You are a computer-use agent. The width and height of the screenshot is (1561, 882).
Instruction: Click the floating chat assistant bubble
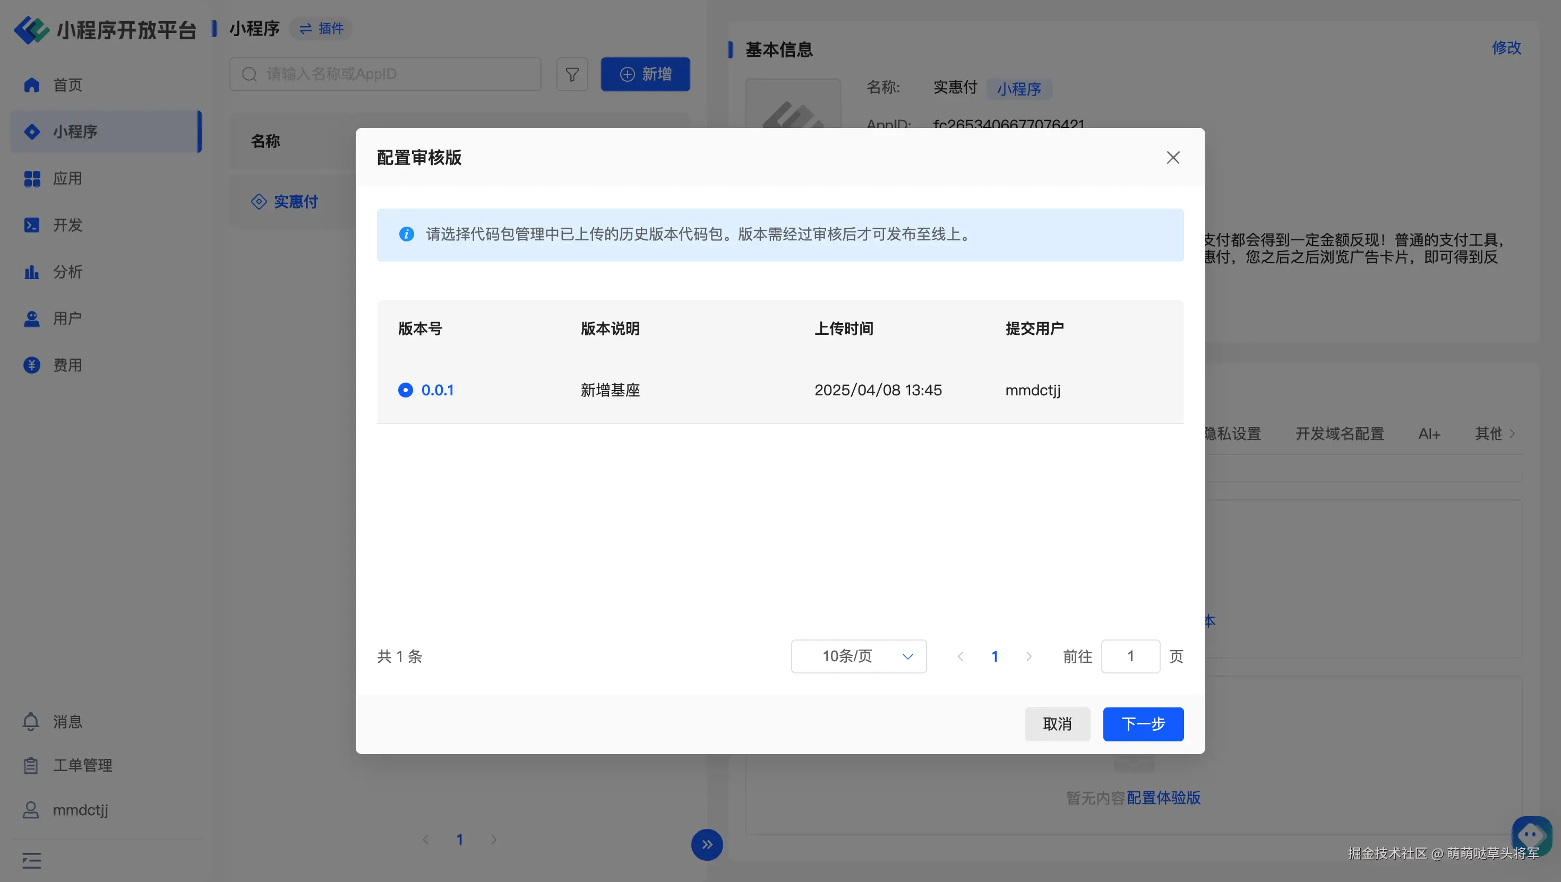(1532, 835)
